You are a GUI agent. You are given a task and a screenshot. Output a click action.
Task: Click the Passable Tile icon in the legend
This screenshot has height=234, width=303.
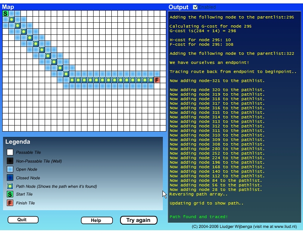tap(10, 152)
